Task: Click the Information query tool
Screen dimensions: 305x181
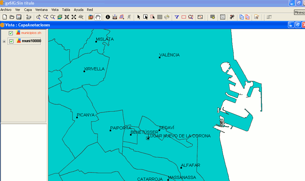Action: [x=108, y=17]
